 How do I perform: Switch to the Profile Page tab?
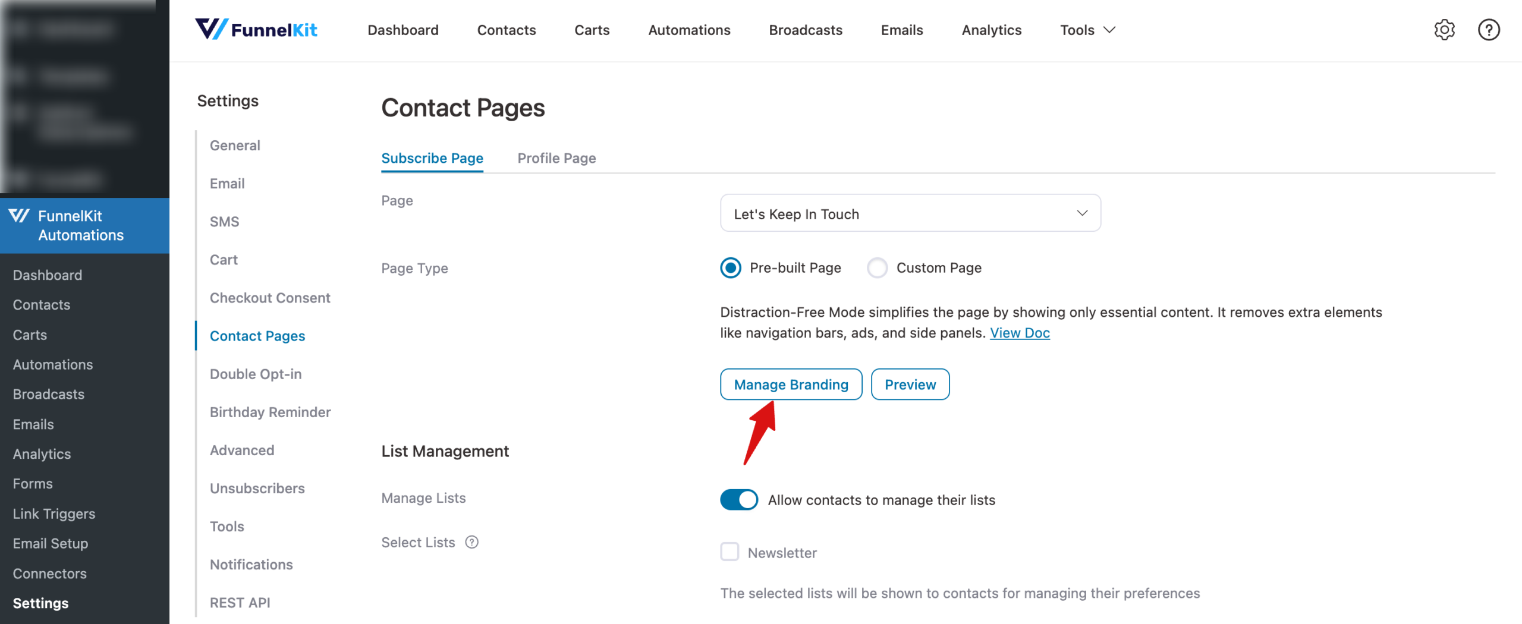[x=556, y=158]
